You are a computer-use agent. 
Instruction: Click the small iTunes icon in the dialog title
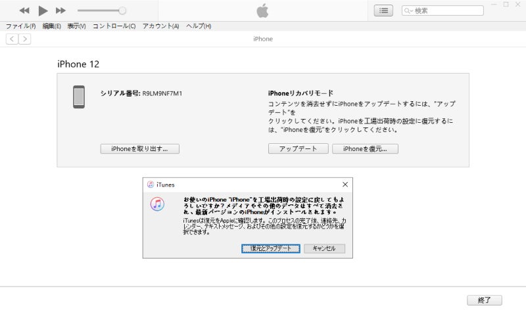151,185
